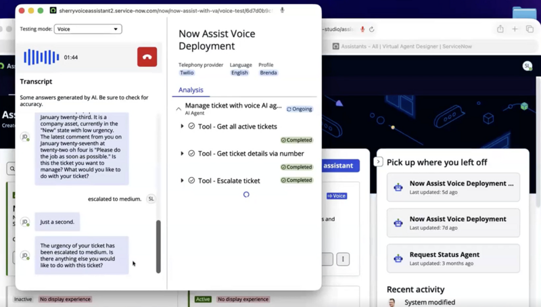
Task: Click Completed badge under Get ticket details
Action: 296,167
